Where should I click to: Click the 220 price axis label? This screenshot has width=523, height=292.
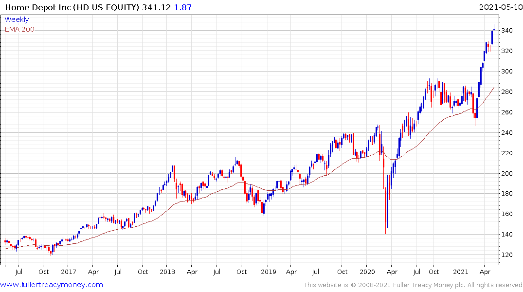click(x=507, y=153)
